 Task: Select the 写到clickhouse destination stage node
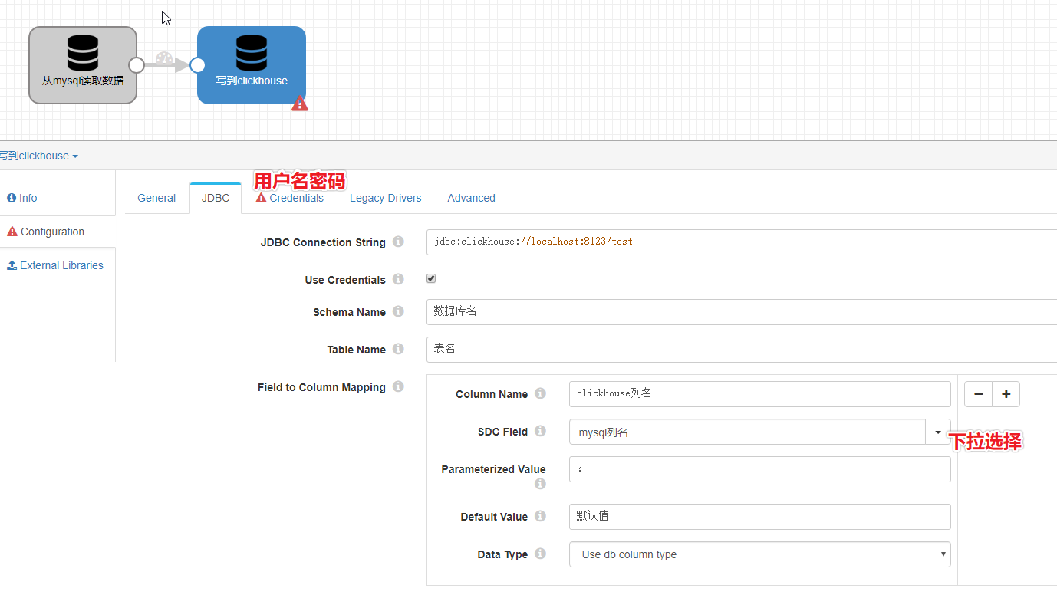click(x=252, y=65)
